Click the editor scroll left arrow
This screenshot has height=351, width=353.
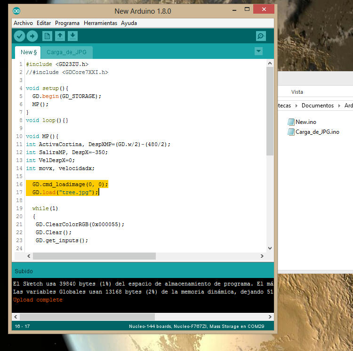[x=29, y=256]
